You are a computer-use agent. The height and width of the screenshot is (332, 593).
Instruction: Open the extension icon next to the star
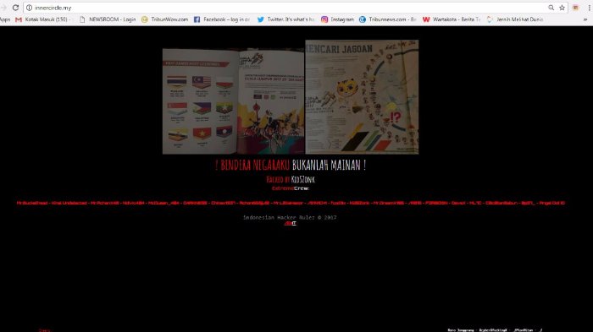click(x=575, y=8)
